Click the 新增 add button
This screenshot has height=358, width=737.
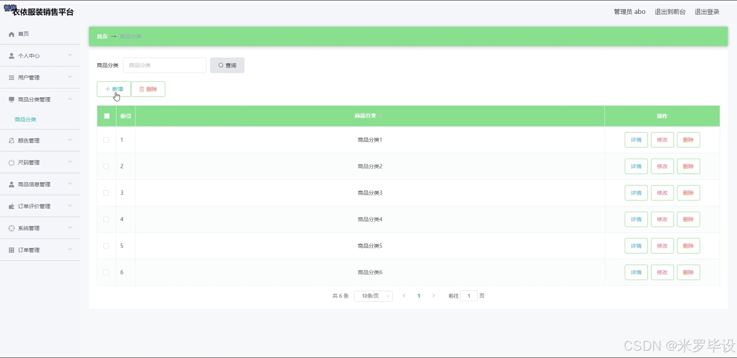[114, 89]
